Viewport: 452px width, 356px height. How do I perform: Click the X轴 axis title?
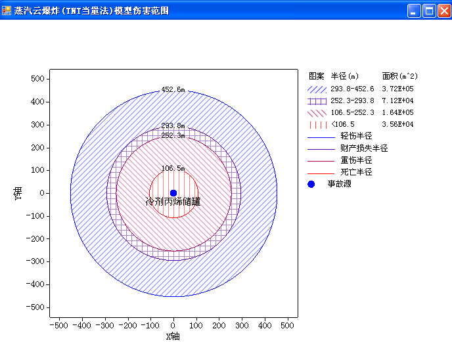(x=173, y=336)
